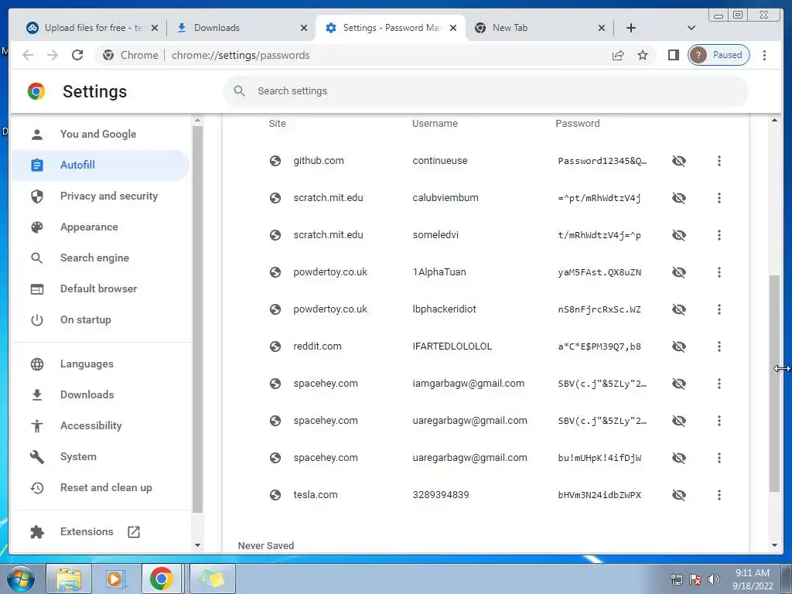The width and height of the screenshot is (792, 594).
Task: Click the Chrome taskbar icon
Action: 161,579
